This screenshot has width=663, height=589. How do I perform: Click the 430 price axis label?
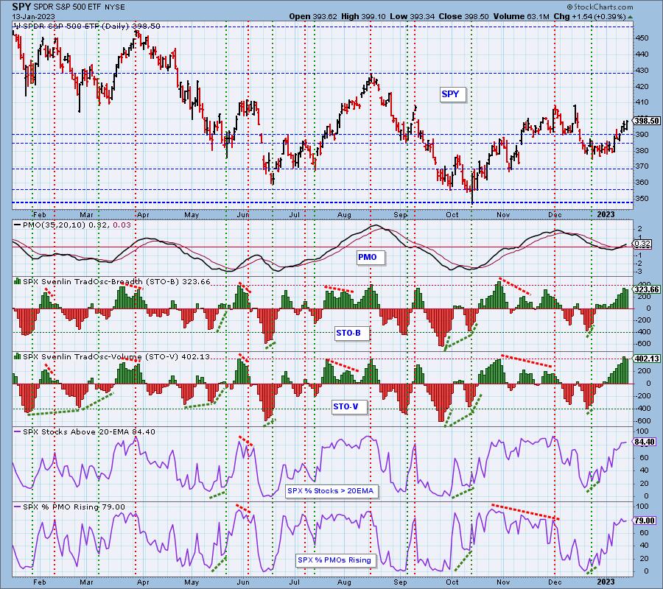pos(642,70)
